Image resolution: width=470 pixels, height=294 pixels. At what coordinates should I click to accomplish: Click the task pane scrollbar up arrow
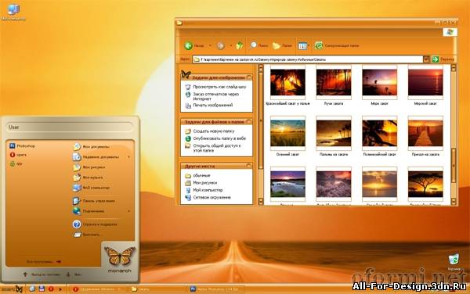point(261,69)
